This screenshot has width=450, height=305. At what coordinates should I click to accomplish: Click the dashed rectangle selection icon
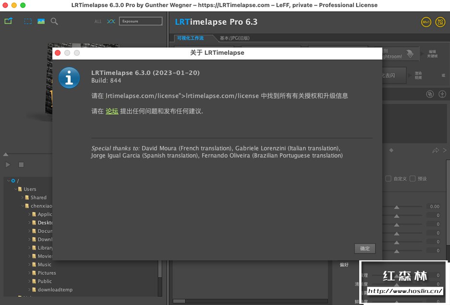[28, 21]
